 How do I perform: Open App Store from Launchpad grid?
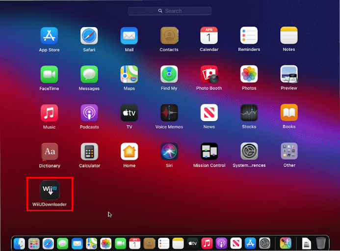point(49,36)
